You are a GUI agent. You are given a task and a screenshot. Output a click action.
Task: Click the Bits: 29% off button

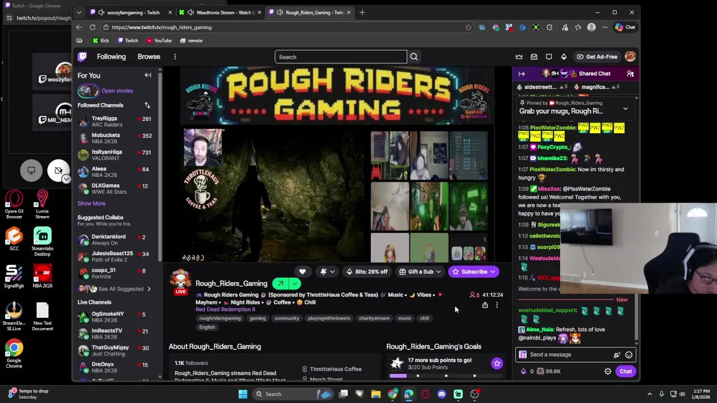(x=366, y=271)
